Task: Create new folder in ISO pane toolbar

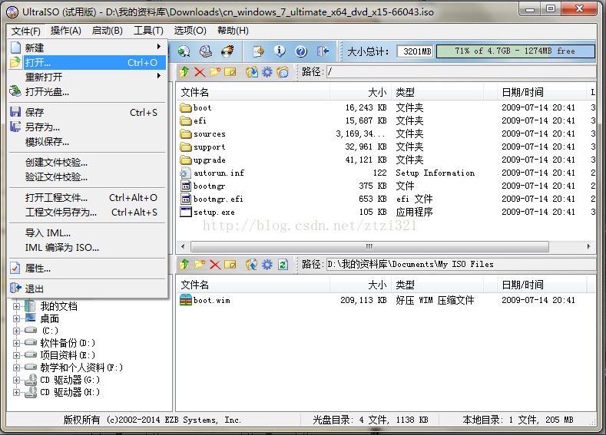Action: (x=215, y=71)
